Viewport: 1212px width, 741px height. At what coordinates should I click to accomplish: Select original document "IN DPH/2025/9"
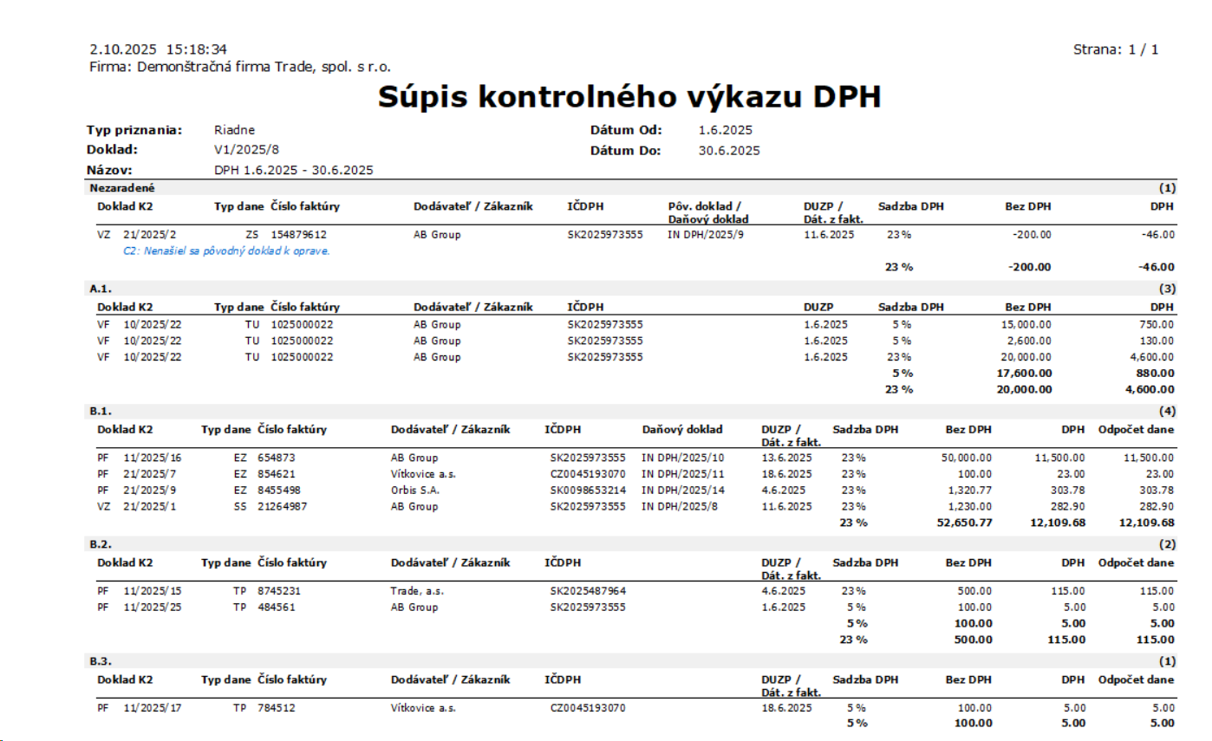(x=707, y=234)
